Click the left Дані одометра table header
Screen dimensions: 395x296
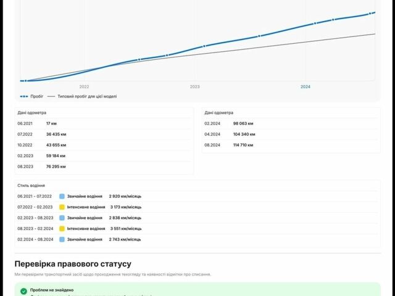click(x=31, y=113)
